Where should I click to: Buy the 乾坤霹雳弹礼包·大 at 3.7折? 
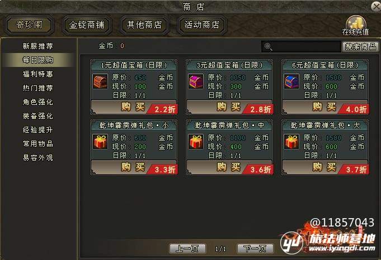pyautogui.click(x=325, y=167)
